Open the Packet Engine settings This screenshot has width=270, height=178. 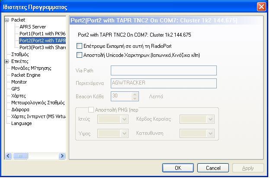[26, 75]
